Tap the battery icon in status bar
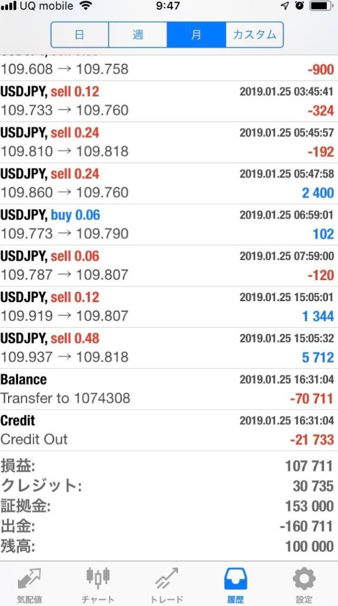Screen dimensions: 338x606 click(x=322, y=6)
